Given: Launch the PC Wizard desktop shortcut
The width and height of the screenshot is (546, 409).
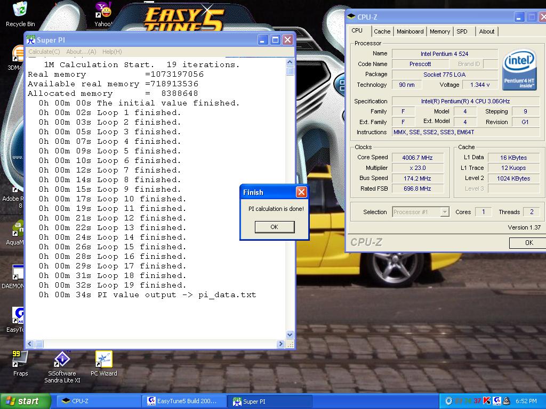Looking at the screenshot, I should pos(104,363).
